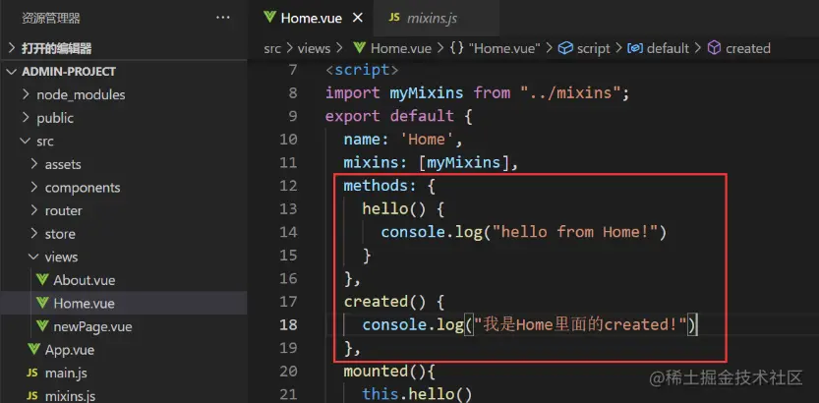Click the purple cube icon beside created

(x=714, y=48)
